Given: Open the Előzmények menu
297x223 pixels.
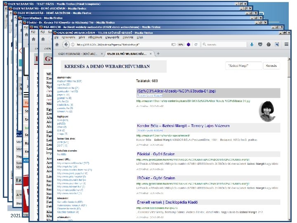Looking at the screenshot, I should (x=95, y=38).
